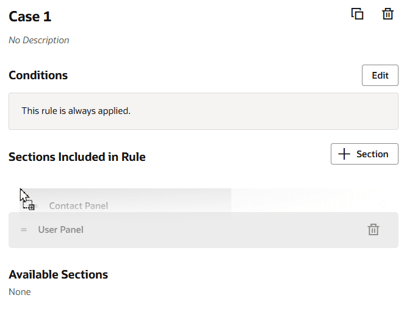Image resolution: width=404 pixels, height=309 pixels.
Task: Select the Case 1 title
Action: 30,16
